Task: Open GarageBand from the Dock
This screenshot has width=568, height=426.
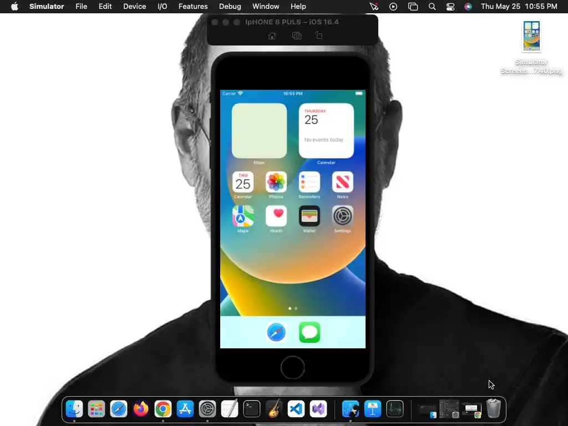Action: pos(274,409)
